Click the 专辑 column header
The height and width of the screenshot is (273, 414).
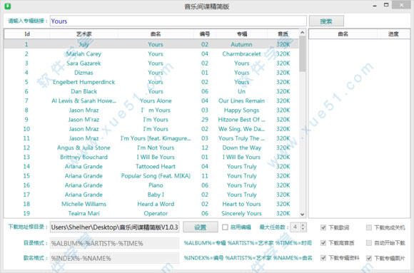tap(241, 34)
